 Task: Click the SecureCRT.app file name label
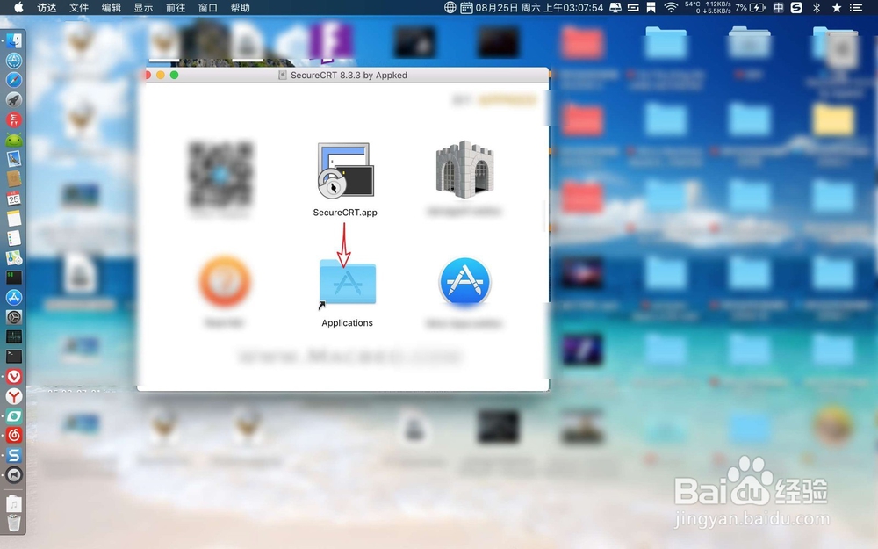(345, 213)
